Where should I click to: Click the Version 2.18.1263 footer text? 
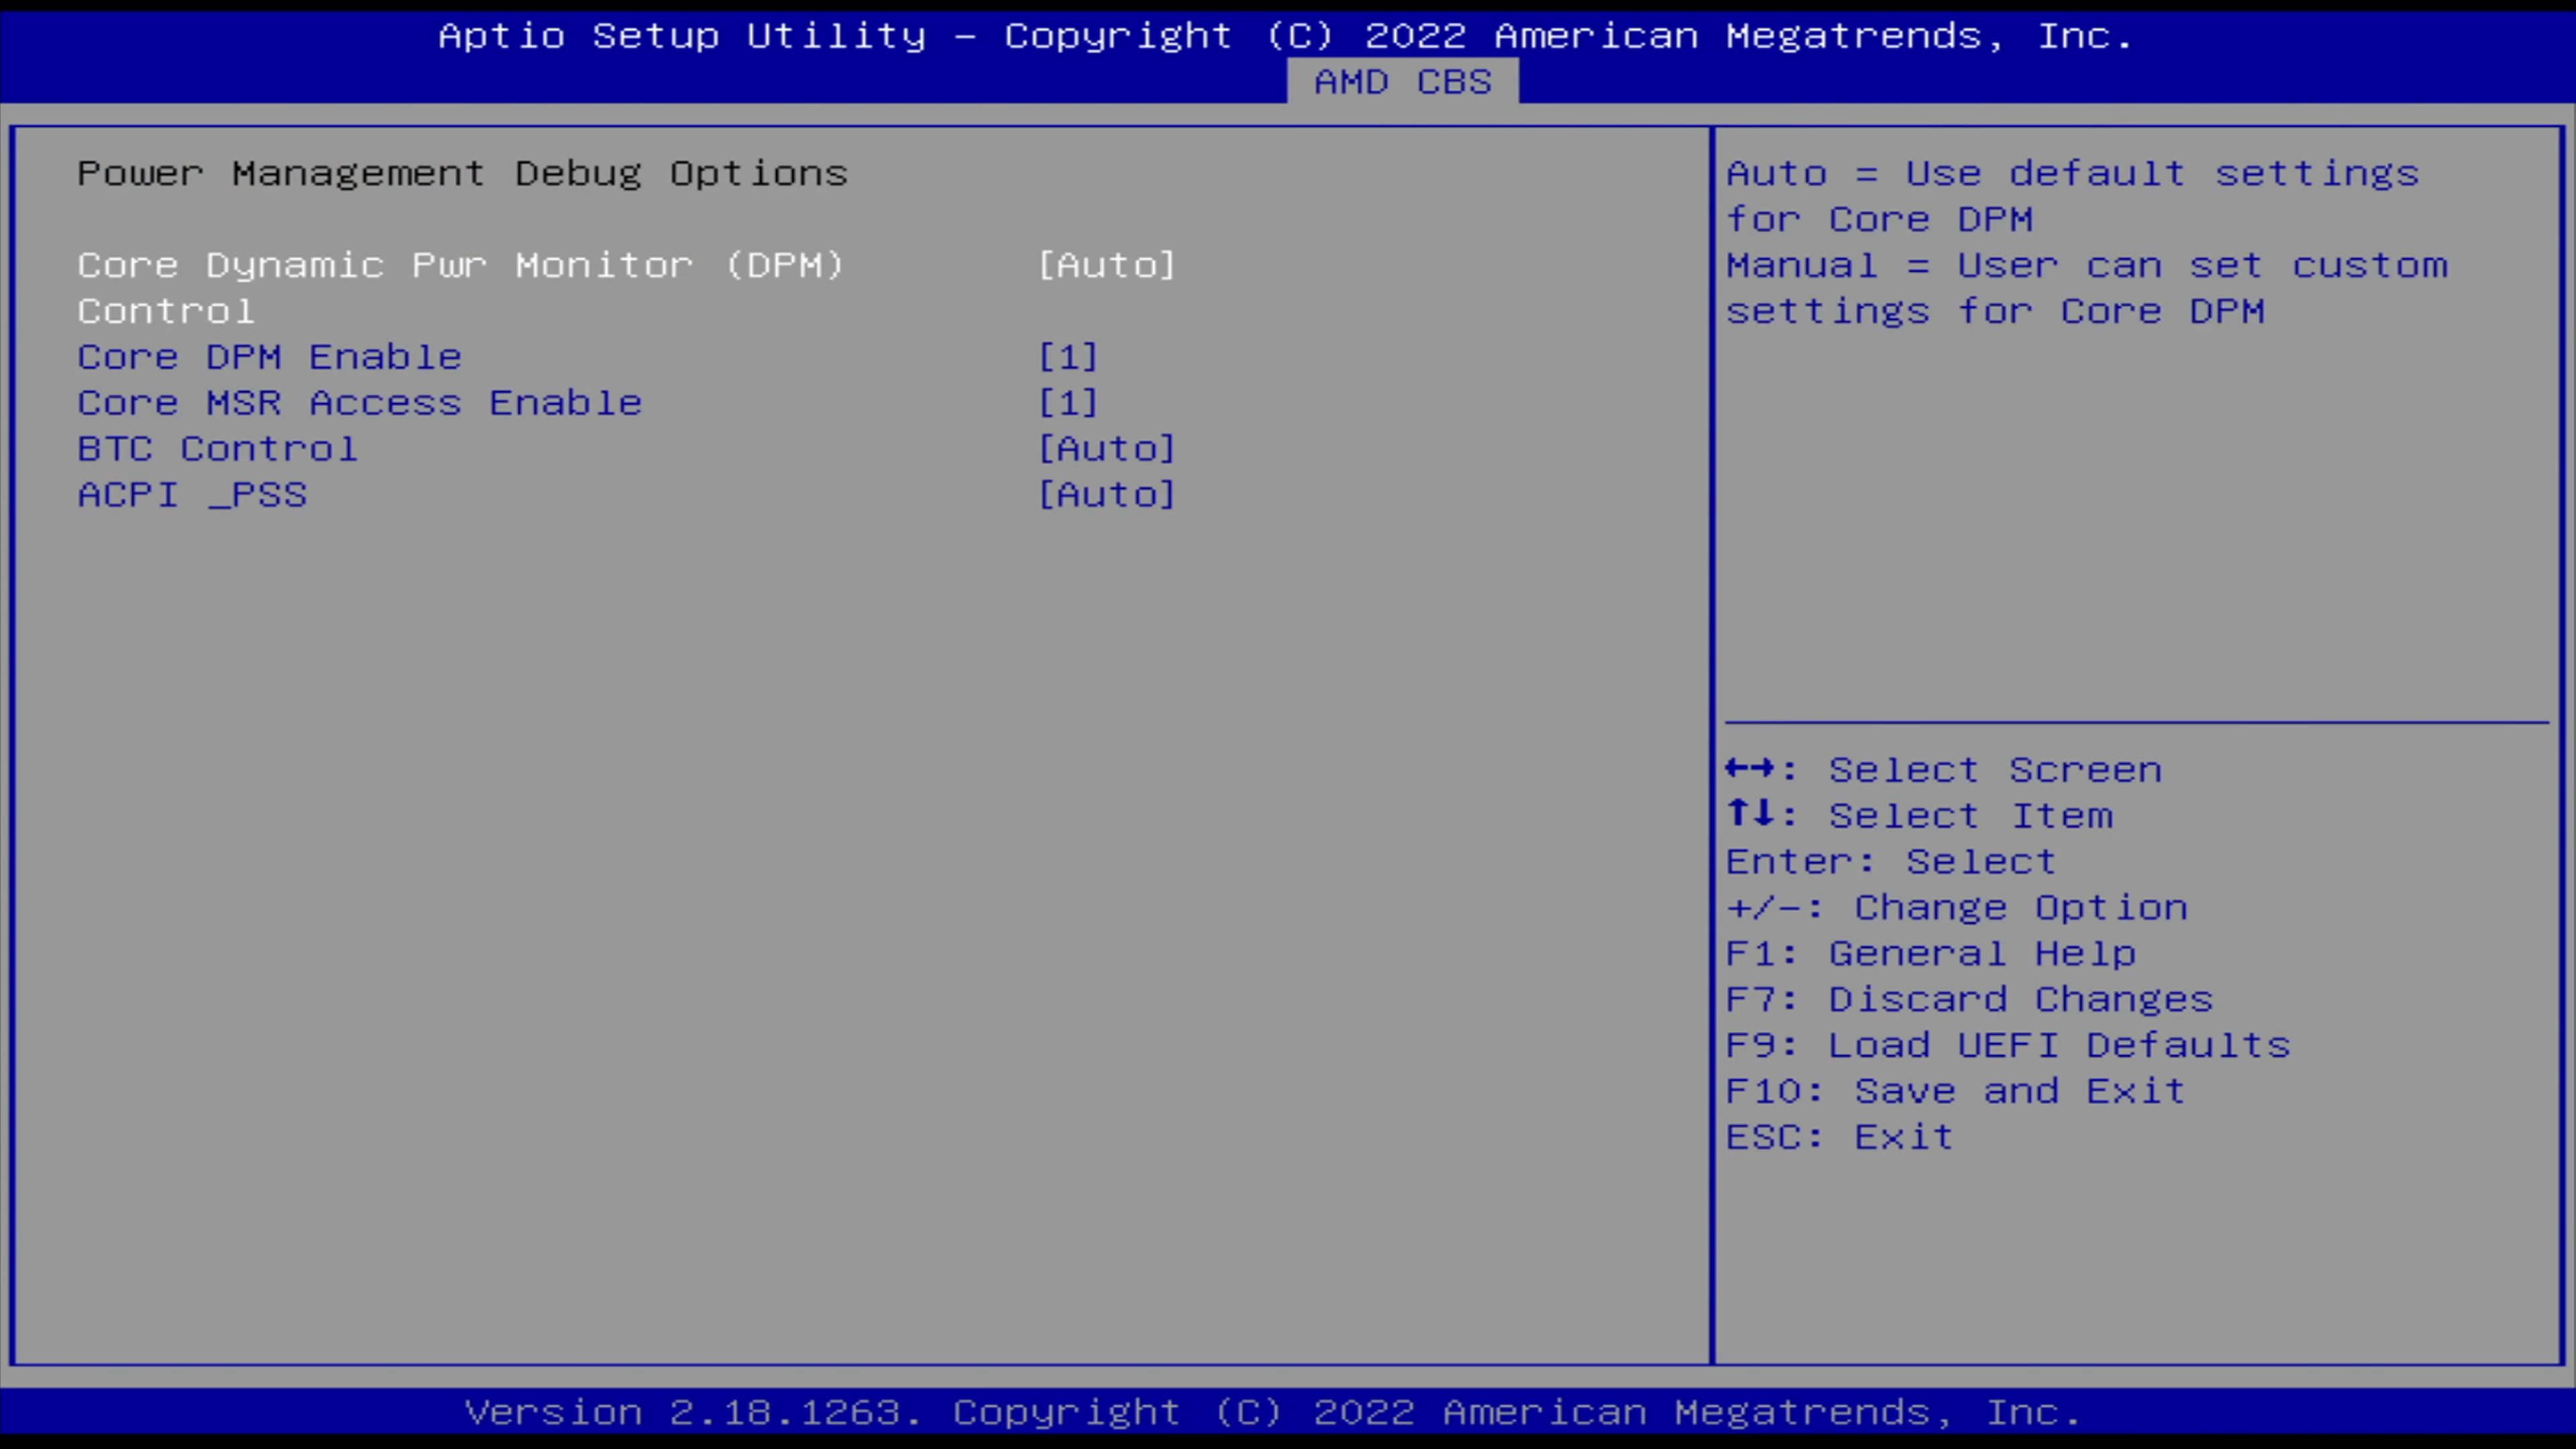click(x=1273, y=1413)
